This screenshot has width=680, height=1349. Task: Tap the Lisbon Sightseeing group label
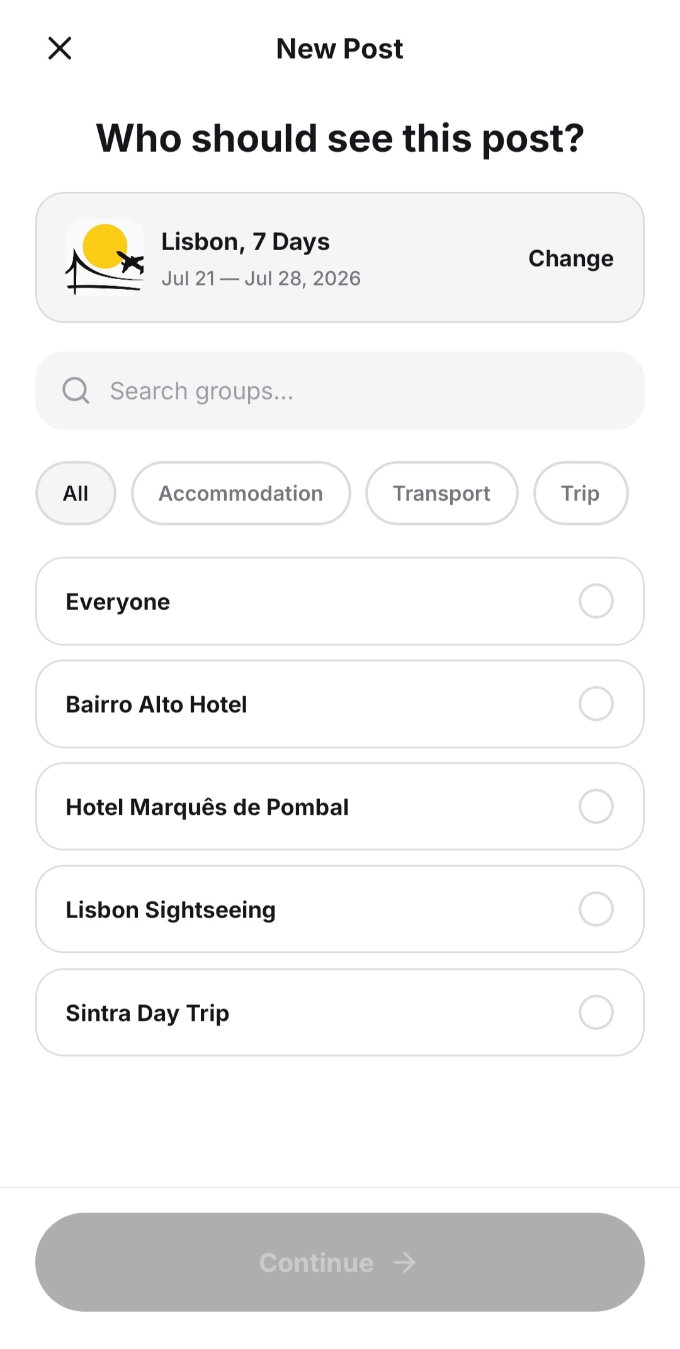pos(171,910)
